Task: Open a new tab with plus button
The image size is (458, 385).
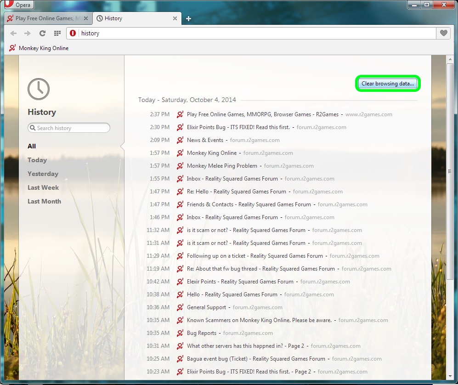Action: (x=188, y=19)
